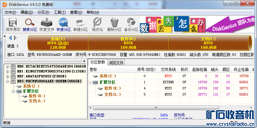Image resolution: width=257 pixels, height=128 pixels.
Task: Click the HD3 WDC disk icon
Action: (13, 81)
